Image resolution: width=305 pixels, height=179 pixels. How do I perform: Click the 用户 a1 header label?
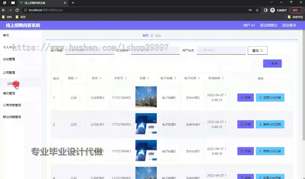(249, 25)
